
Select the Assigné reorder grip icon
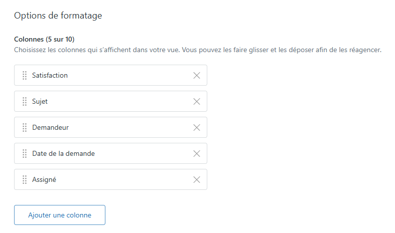pos(25,179)
